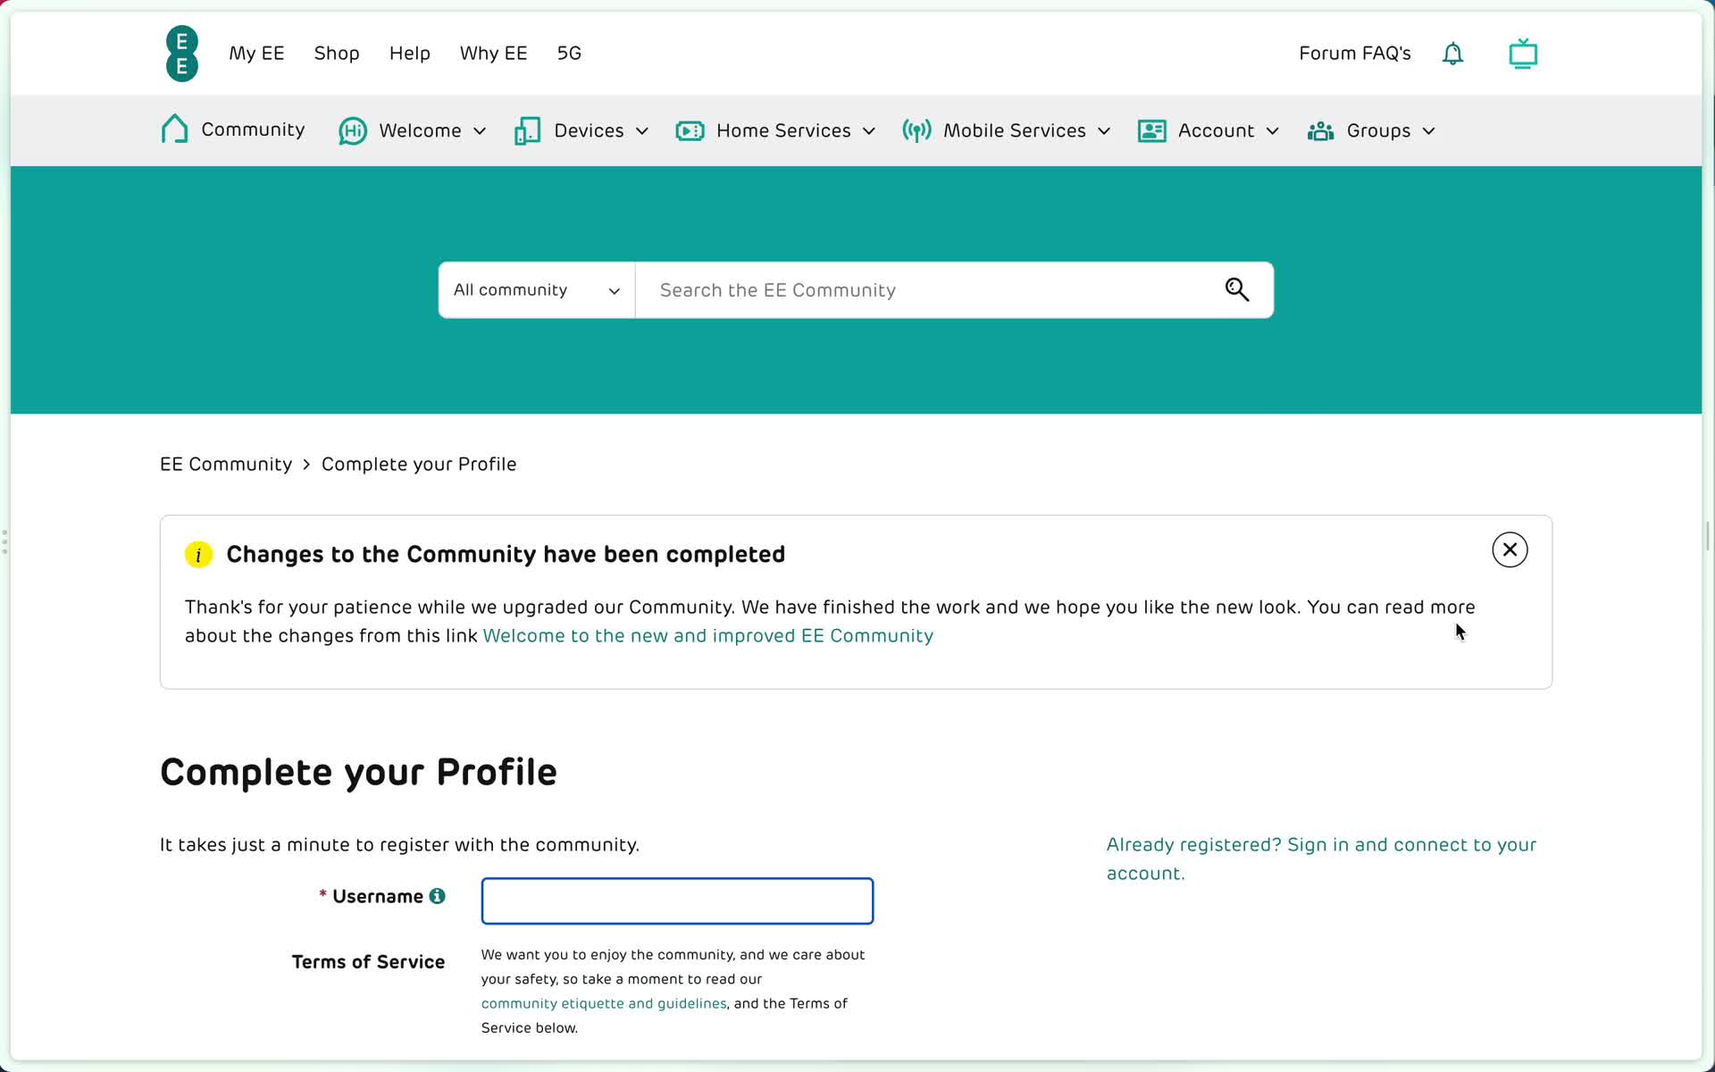Image resolution: width=1715 pixels, height=1072 pixels.
Task: Click the Community home icon
Action: 174,130
